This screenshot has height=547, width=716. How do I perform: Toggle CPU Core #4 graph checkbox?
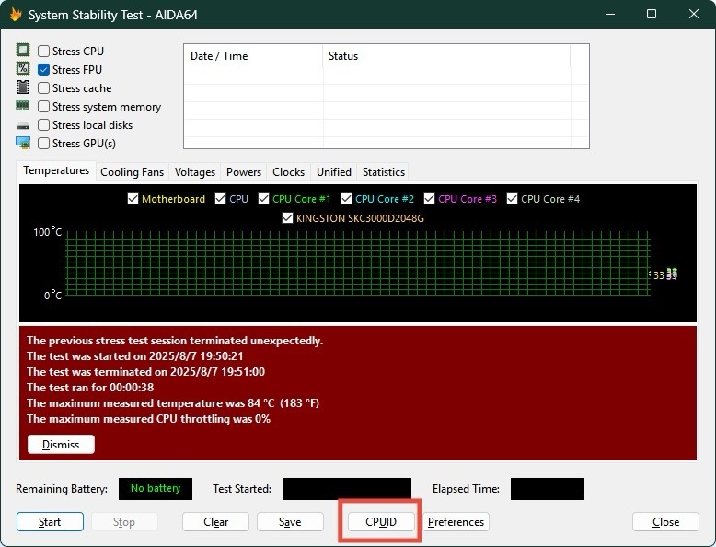[x=513, y=198]
